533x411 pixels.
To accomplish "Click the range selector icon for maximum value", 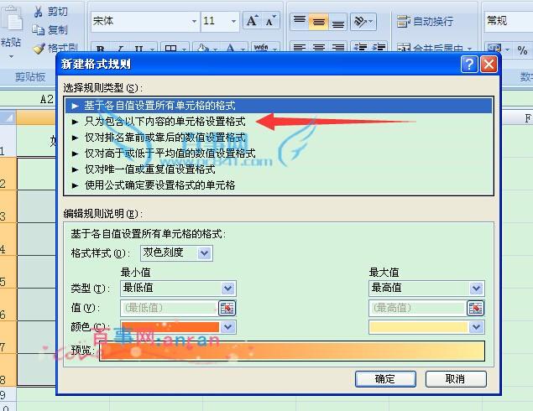I will click(475, 308).
